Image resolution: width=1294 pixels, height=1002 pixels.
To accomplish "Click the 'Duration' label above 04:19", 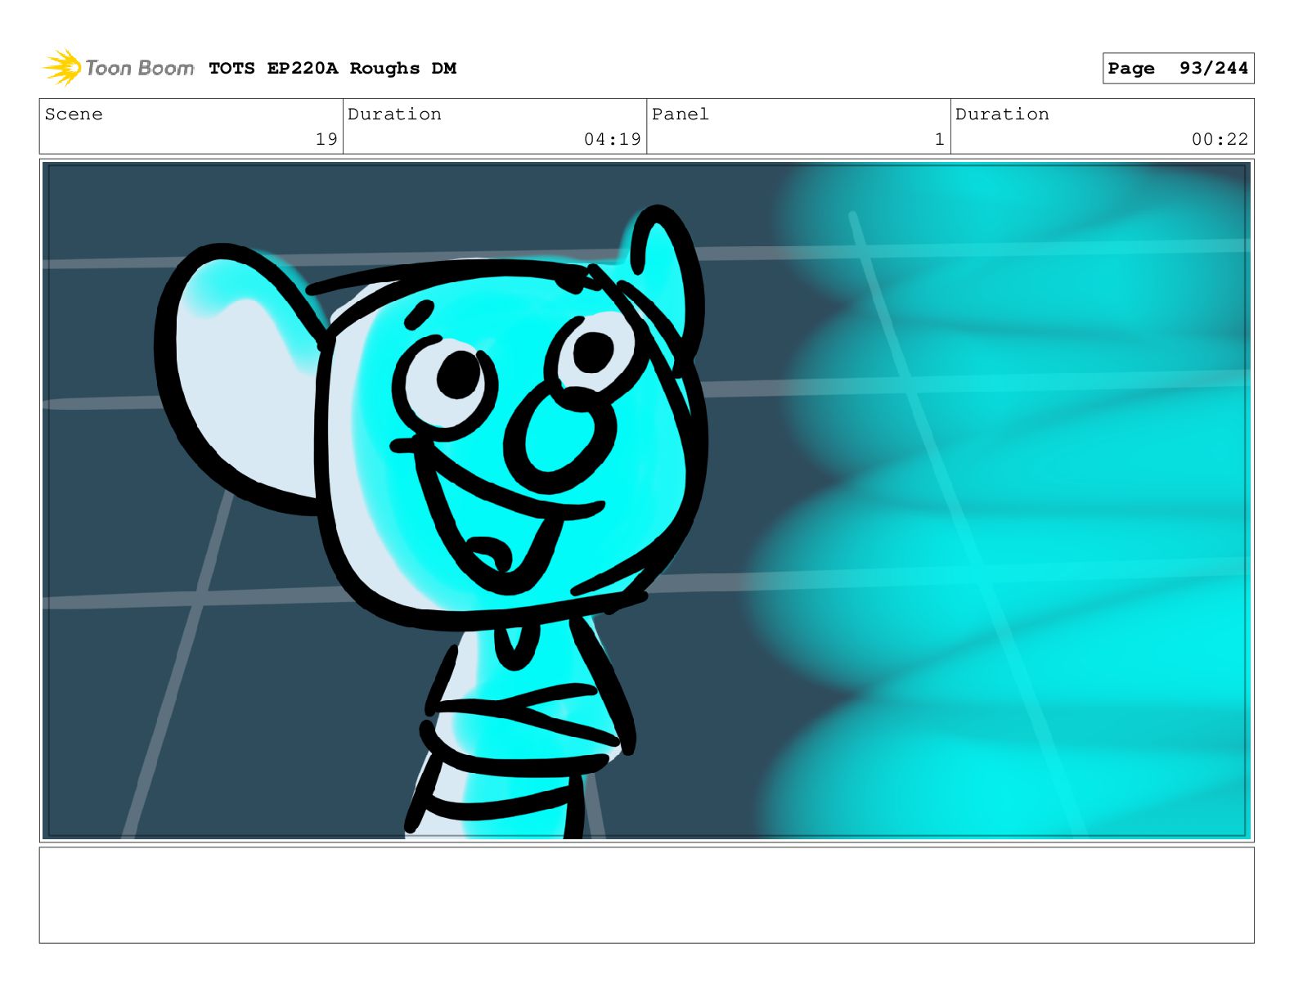I will (394, 115).
